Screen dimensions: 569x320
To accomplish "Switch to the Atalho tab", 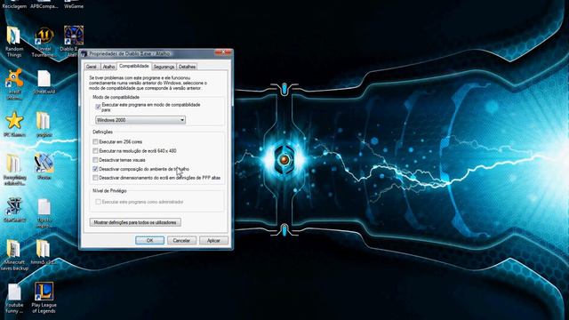I will click(x=108, y=67).
